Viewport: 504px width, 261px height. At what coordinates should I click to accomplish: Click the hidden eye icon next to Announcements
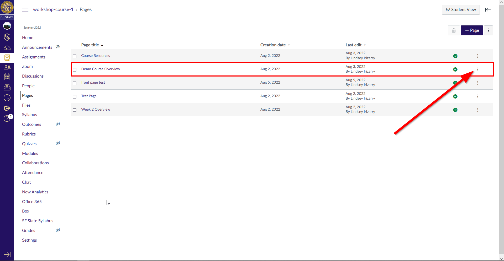(58, 47)
